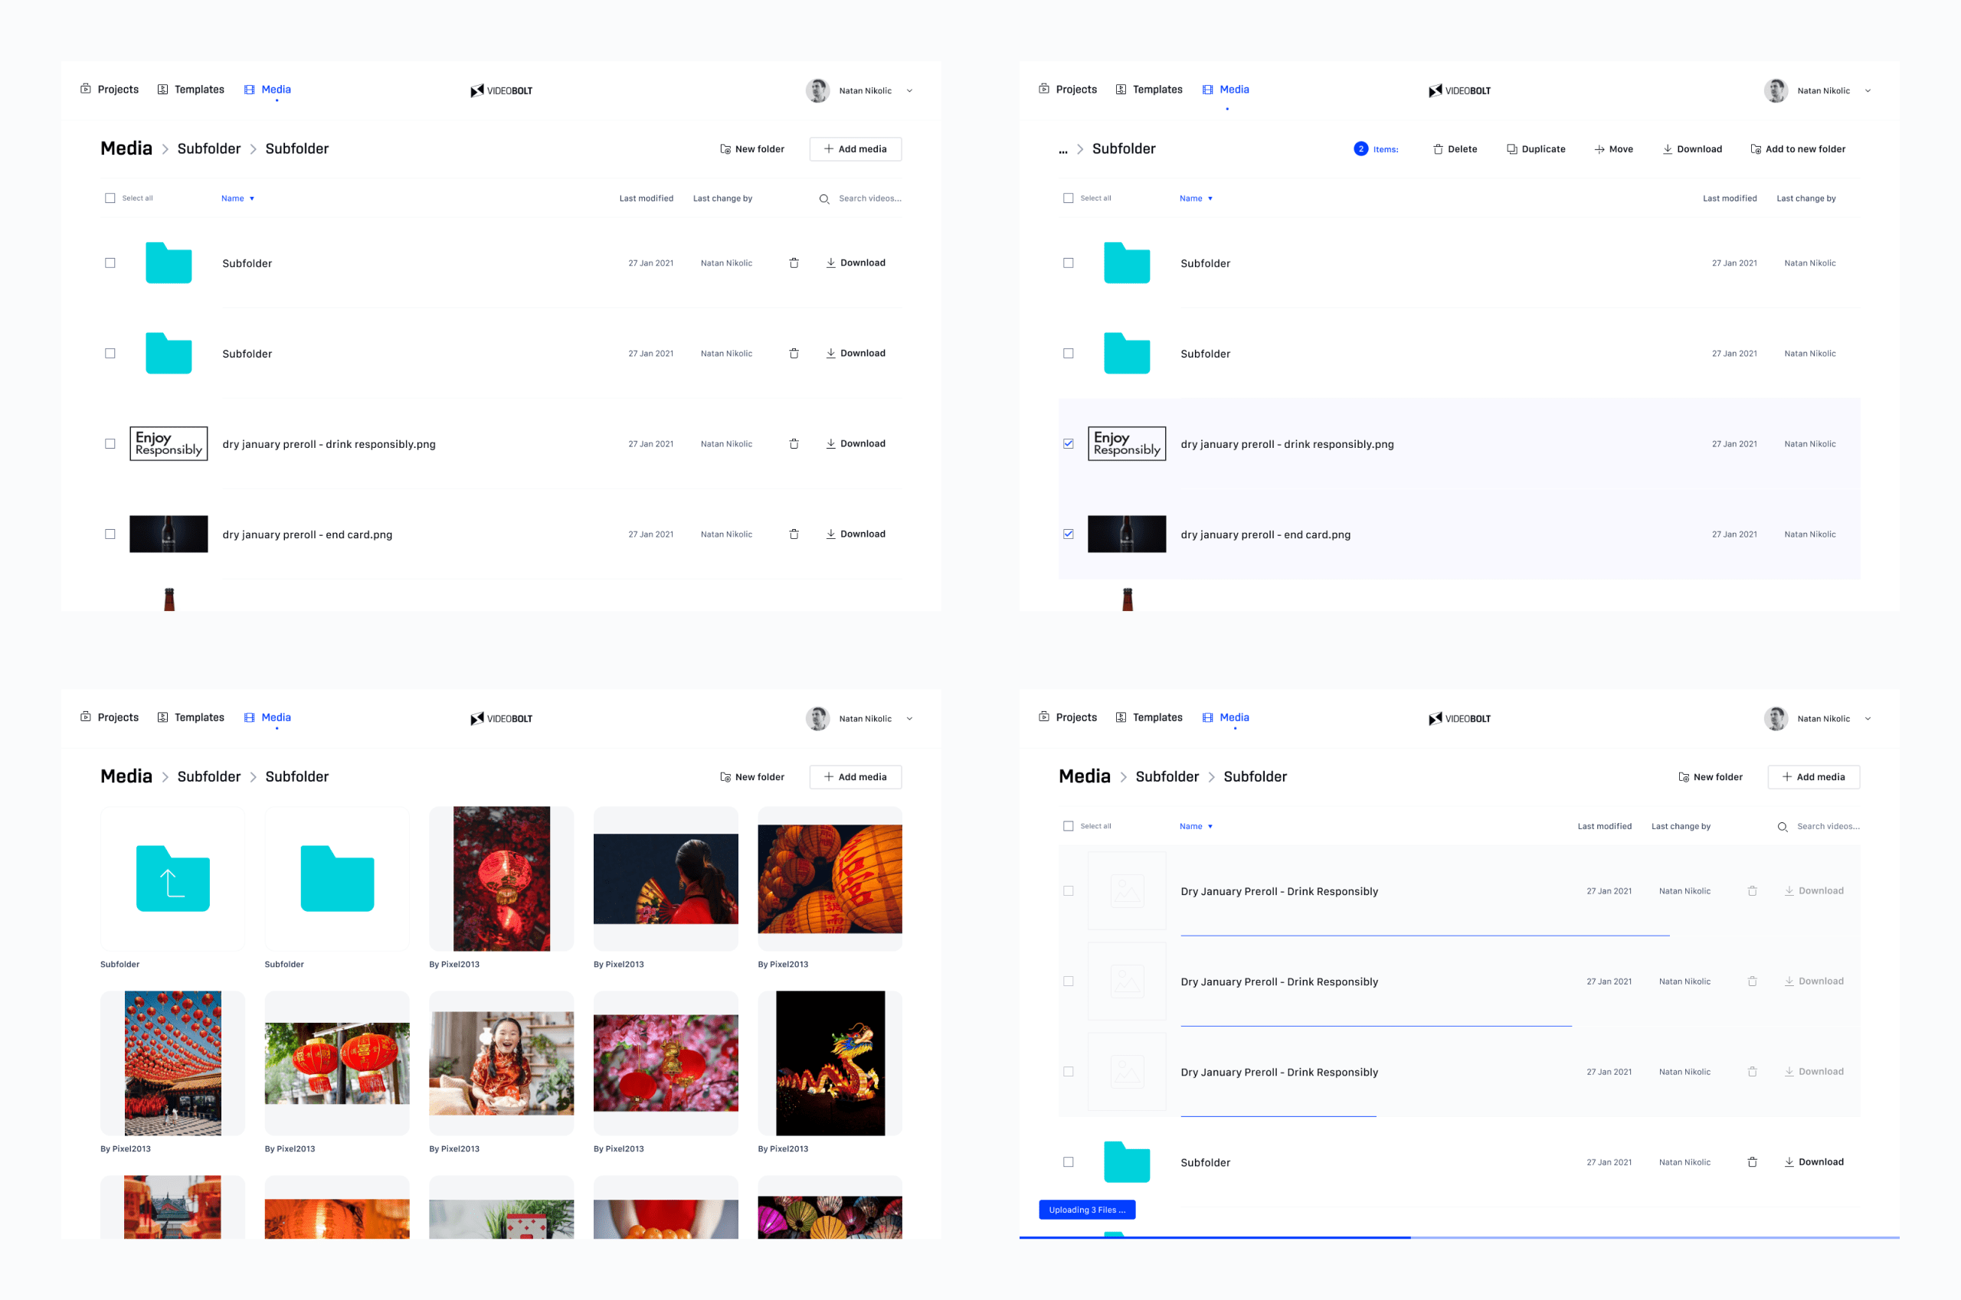
Task: Open the folder with the upload arrow in the grid view
Action: click(x=172, y=878)
